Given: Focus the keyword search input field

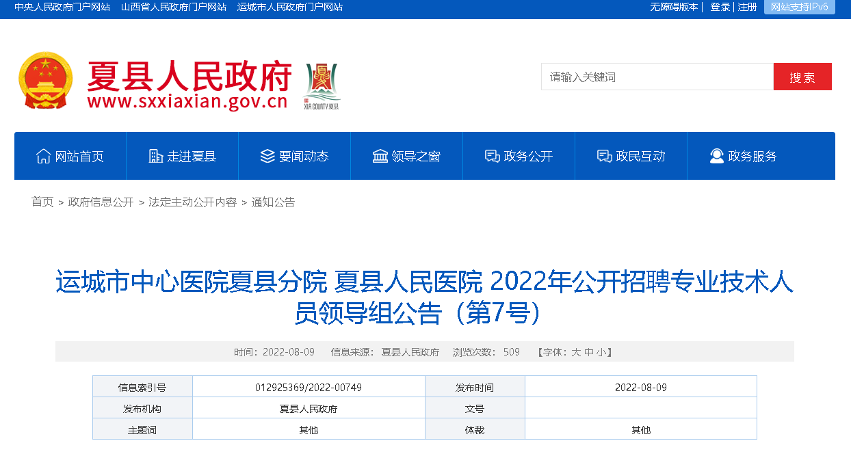Looking at the screenshot, I should (x=657, y=77).
